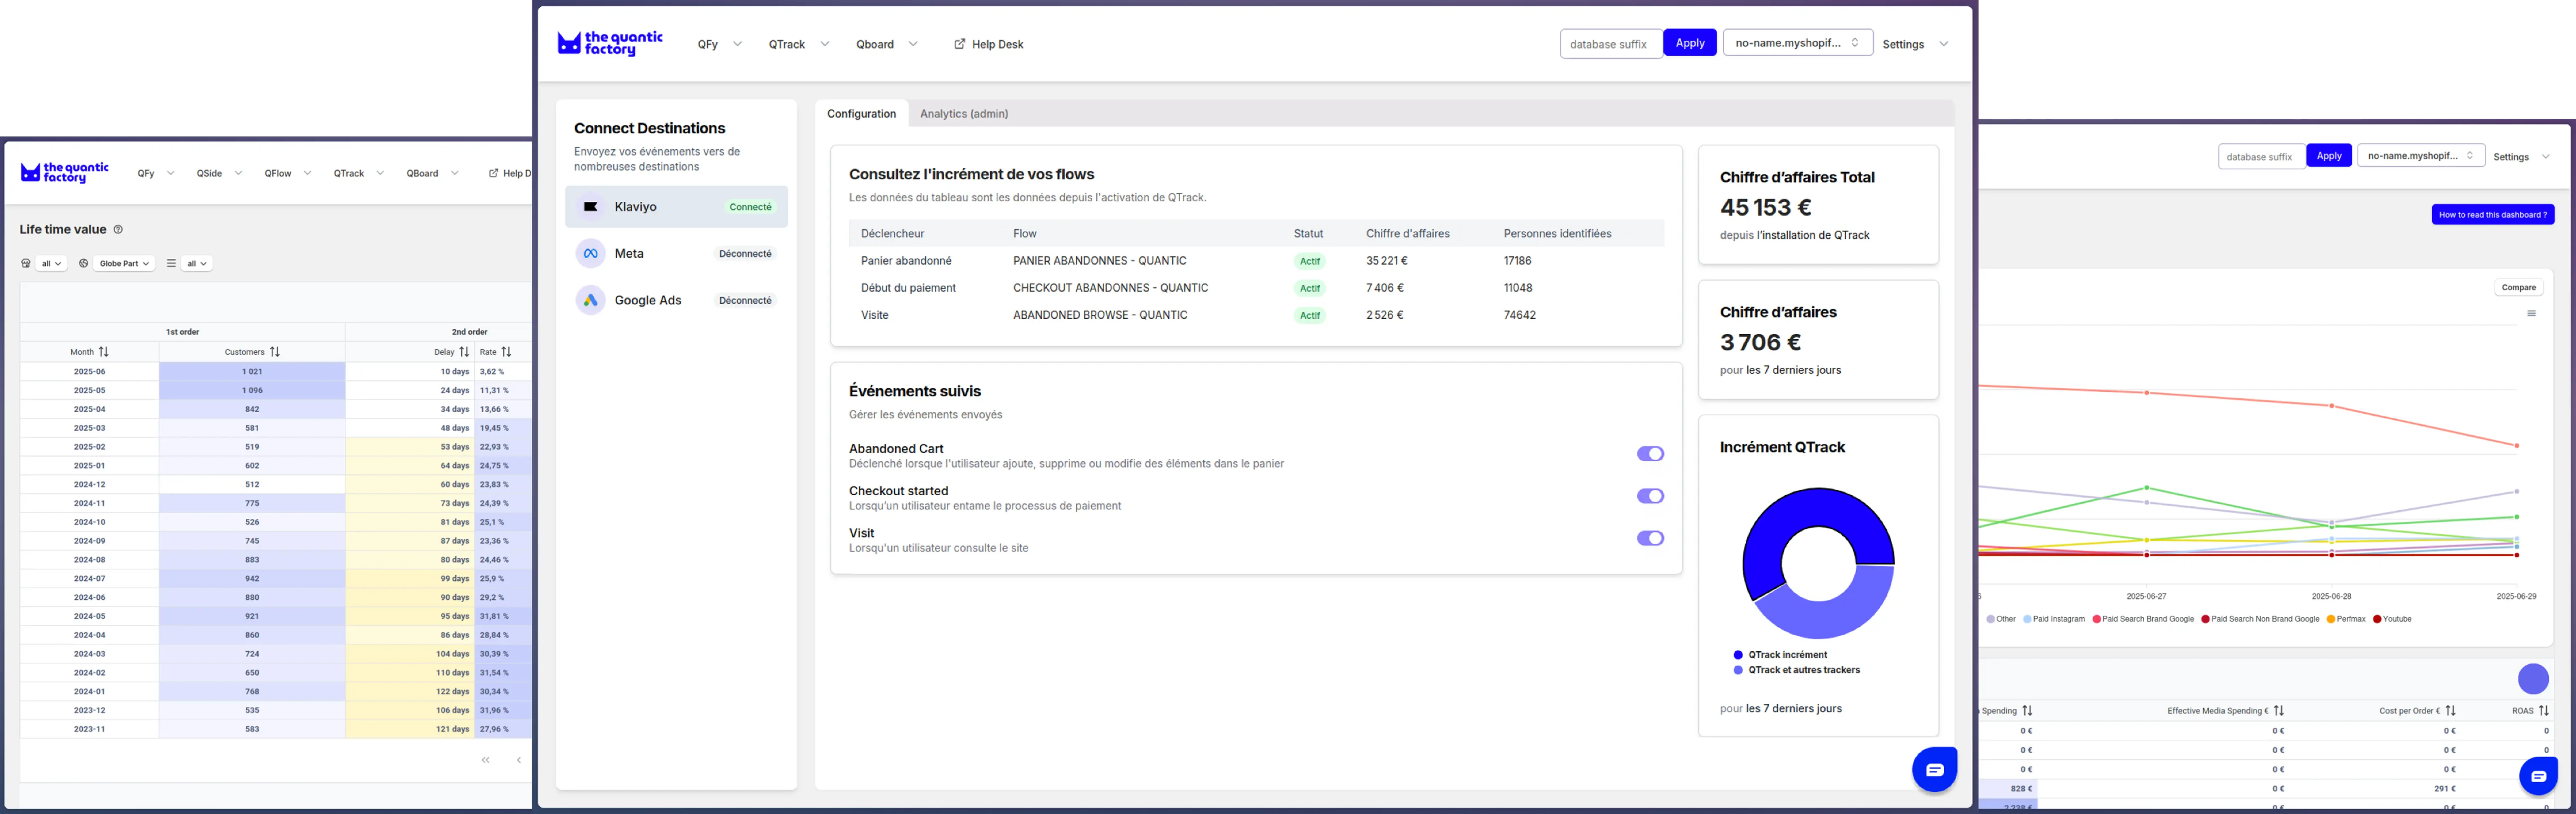Open the Globe Part filter dropdown
Screen dimensions: 2576x814
(x=124, y=264)
